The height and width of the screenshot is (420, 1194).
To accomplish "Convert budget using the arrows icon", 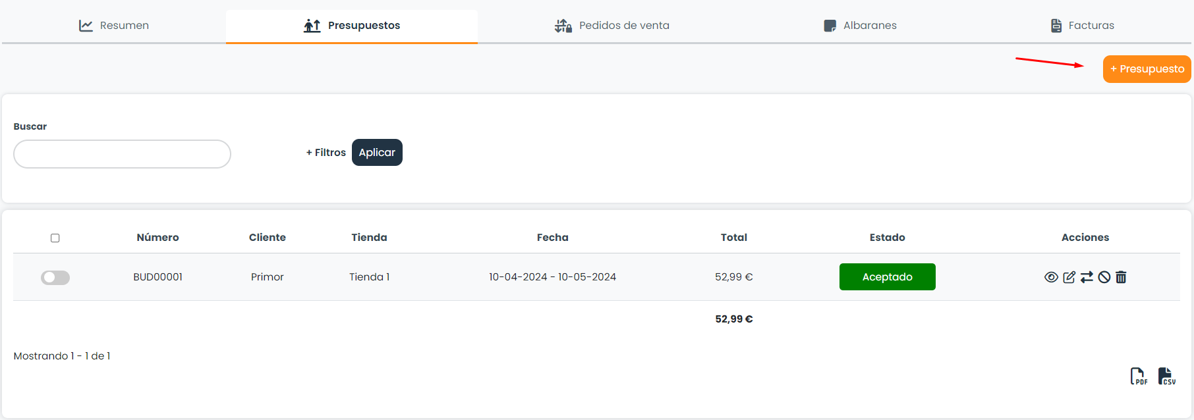I will click(1087, 277).
